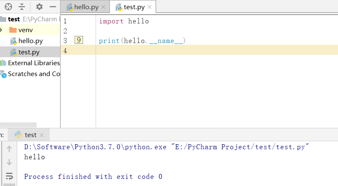Screen dimensions: 338x186
Task: Close the hello.py editor tab
Action: 103,7
